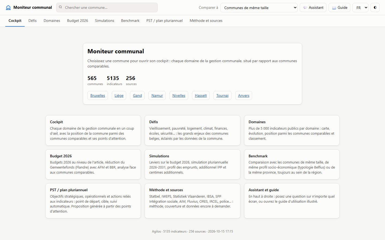
Task: Pick the Hasselt commune link
Action: (x=201, y=95)
